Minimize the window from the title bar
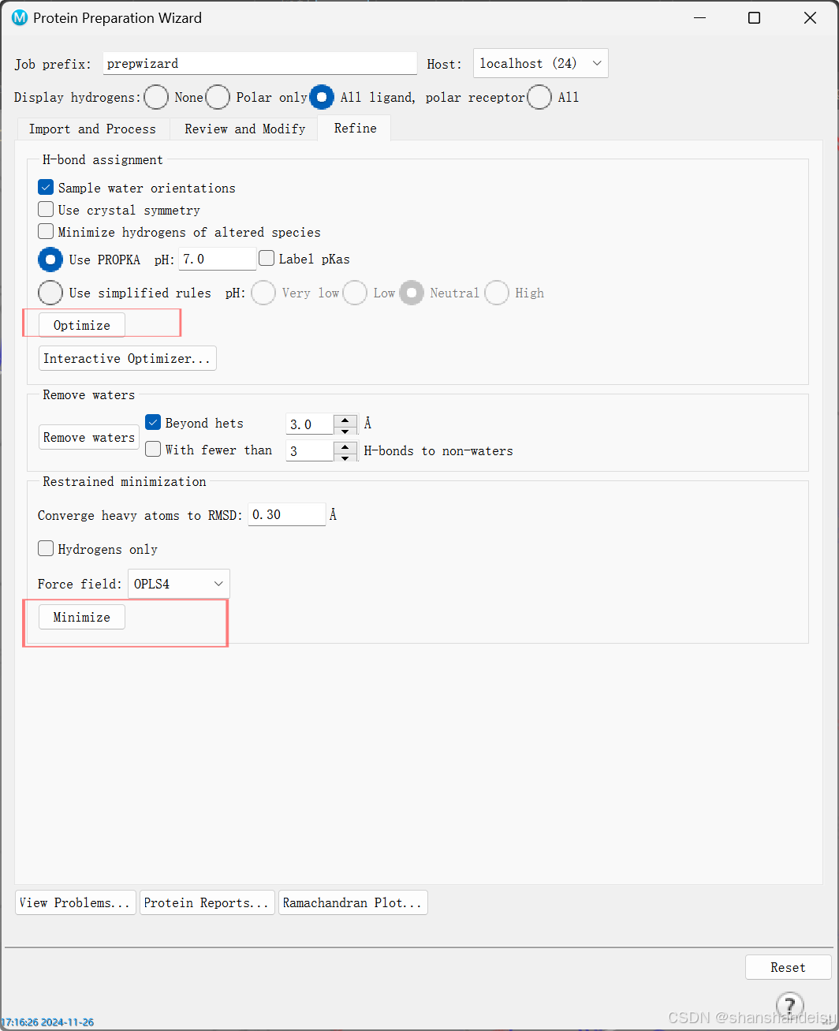The image size is (839, 1031). pos(699,17)
